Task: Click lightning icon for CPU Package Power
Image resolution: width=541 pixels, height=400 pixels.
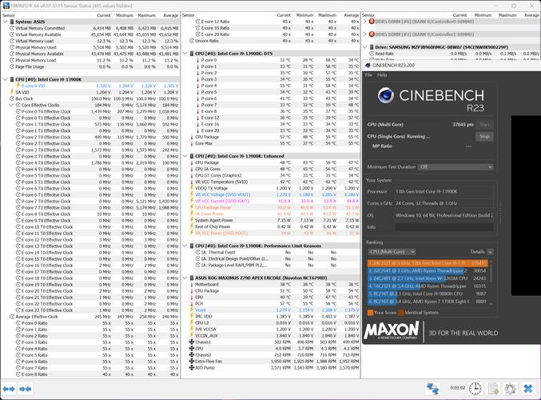Action: tap(192, 207)
